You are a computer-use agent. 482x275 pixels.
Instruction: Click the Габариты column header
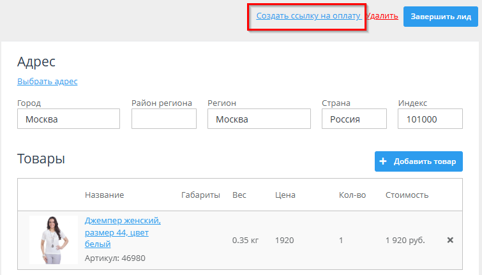click(200, 195)
